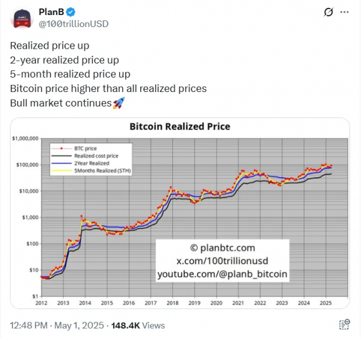Click the $100,000 y-axis label
The height and width of the screenshot is (338, 361).
(x=27, y=165)
